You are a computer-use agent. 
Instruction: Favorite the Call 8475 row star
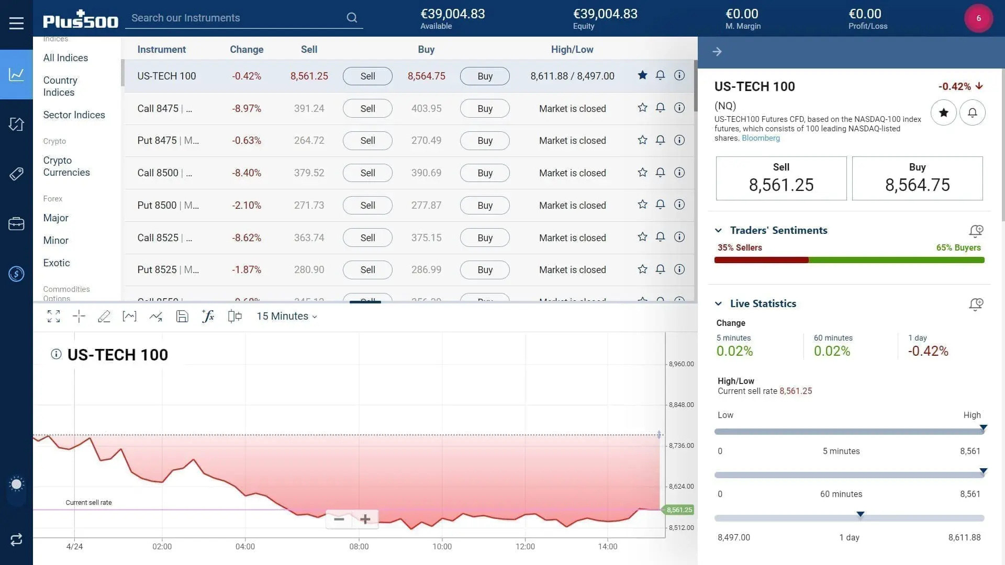(642, 108)
